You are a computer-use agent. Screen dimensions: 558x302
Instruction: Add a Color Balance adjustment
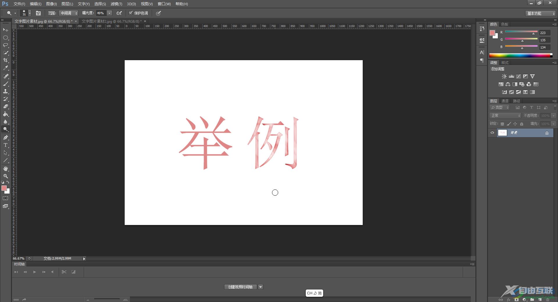click(x=508, y=84)
